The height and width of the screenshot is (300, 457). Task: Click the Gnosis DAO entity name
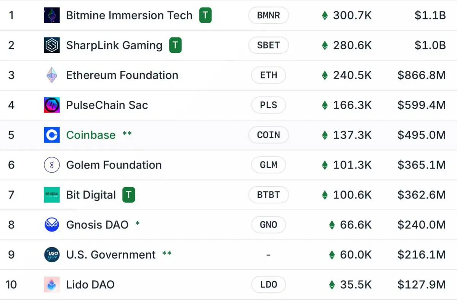(97, 225)
